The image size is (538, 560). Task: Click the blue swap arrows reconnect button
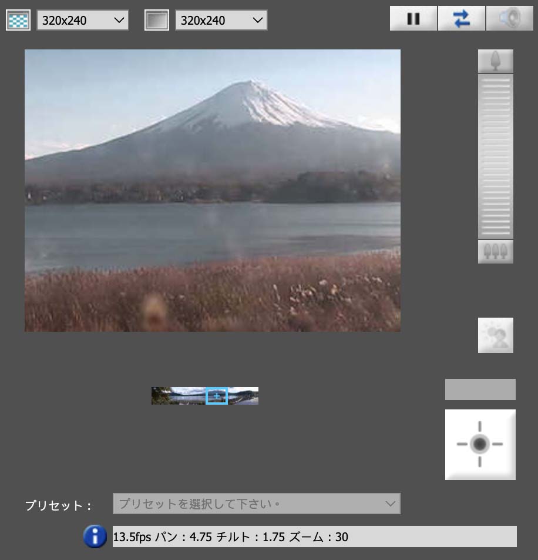461,19
